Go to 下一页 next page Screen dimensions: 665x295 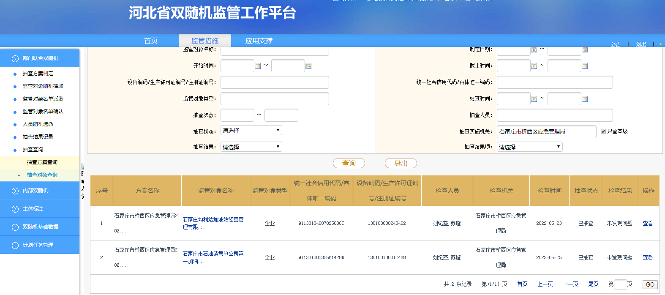pyautogui.click(x=570, y=284)
